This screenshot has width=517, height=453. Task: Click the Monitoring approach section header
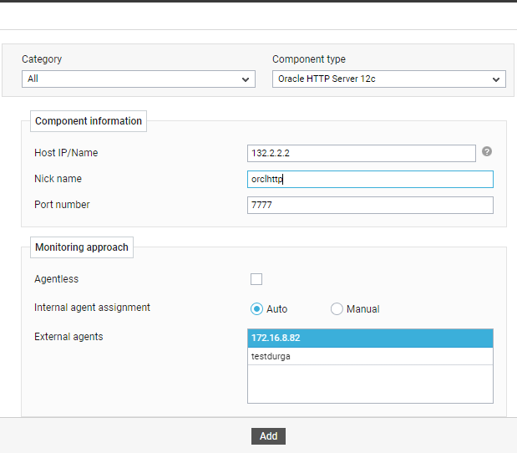[x=82, y=247]
